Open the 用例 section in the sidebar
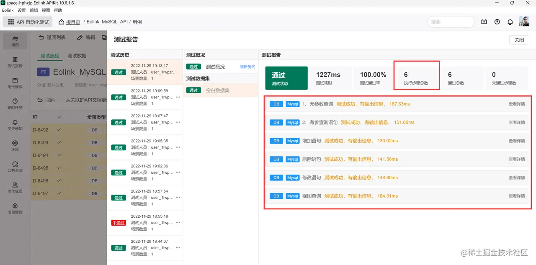 click(15, 41)
